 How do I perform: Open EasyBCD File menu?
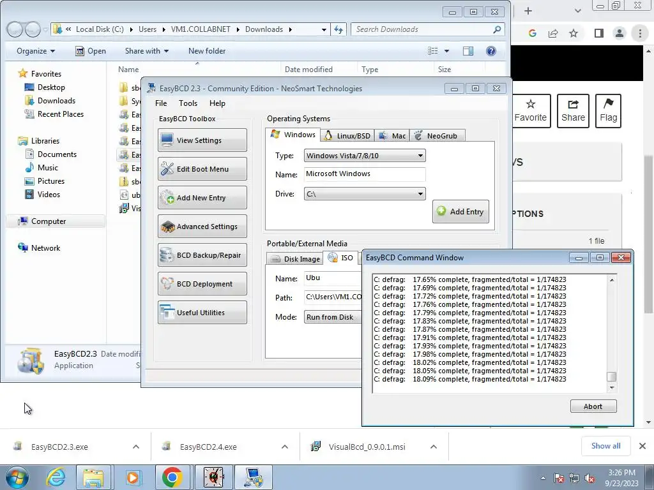tap(161, 103)
